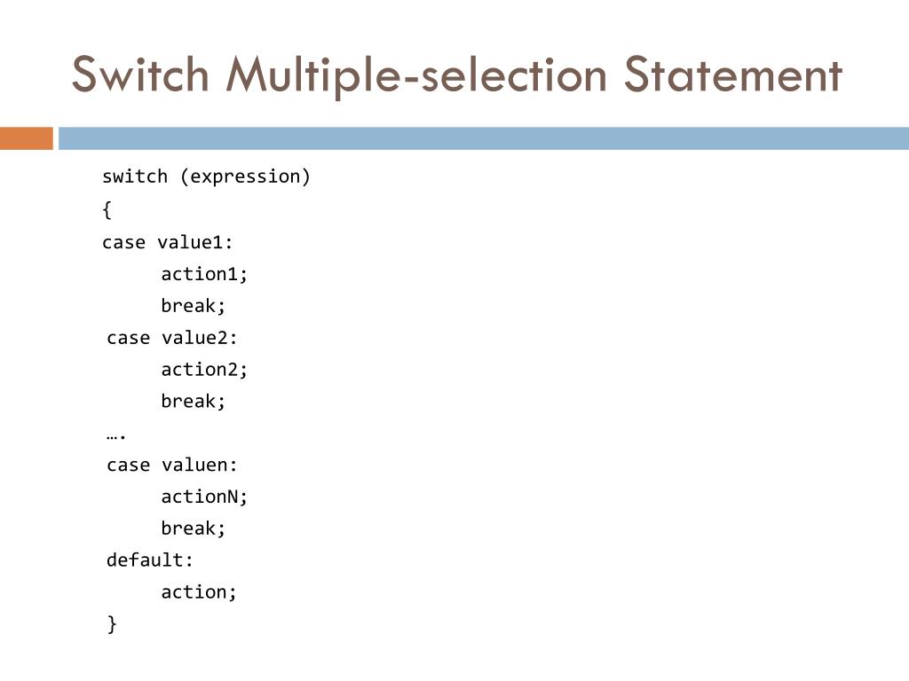Click the final 'action;' statement
This screenshot has width=909, height=681.
(x=199, y=592)
